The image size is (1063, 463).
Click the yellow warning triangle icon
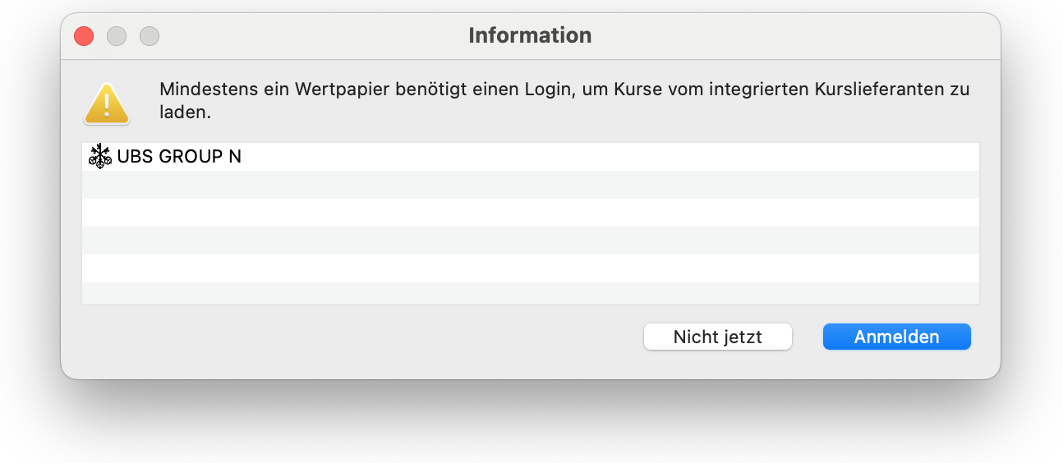(x=106, y=103)
